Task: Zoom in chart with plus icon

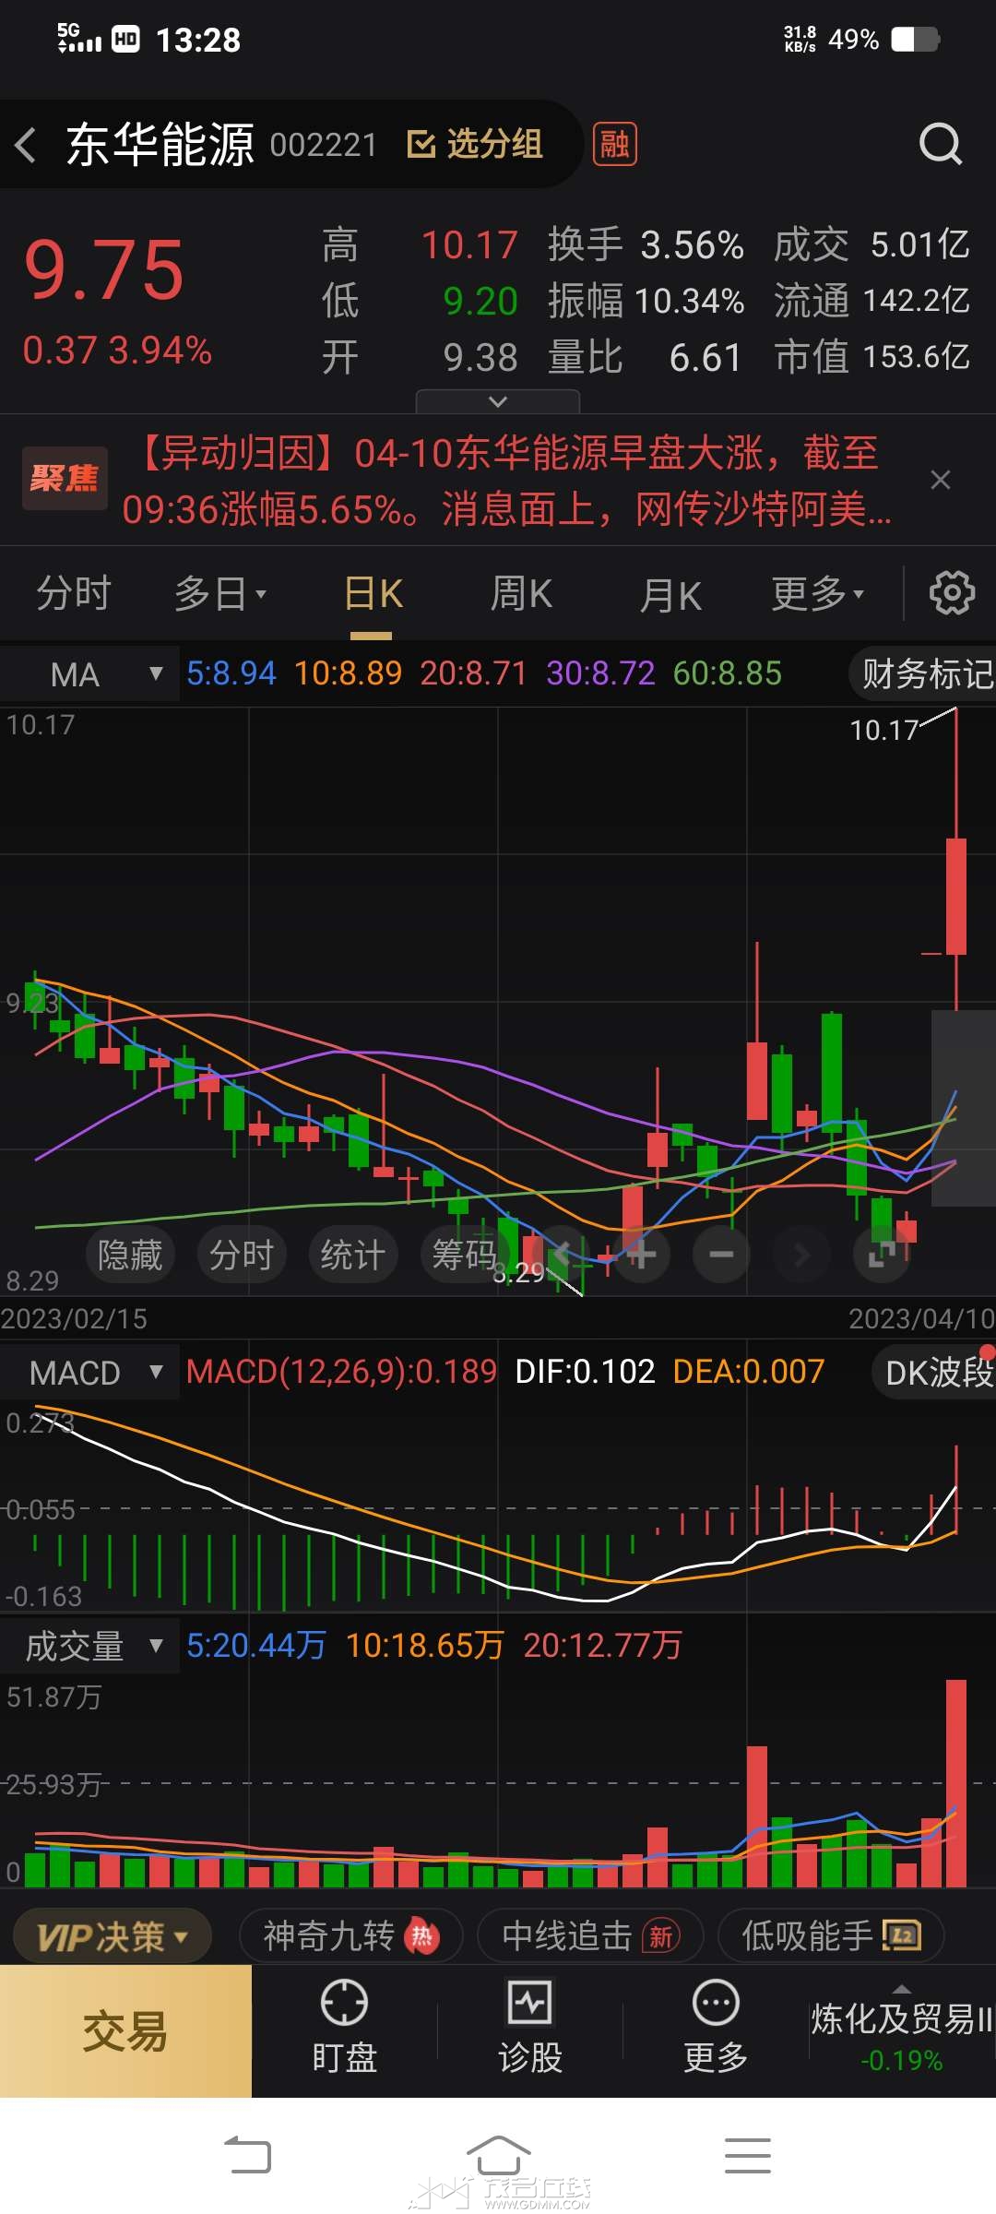Action: (x=641, y=1254)
